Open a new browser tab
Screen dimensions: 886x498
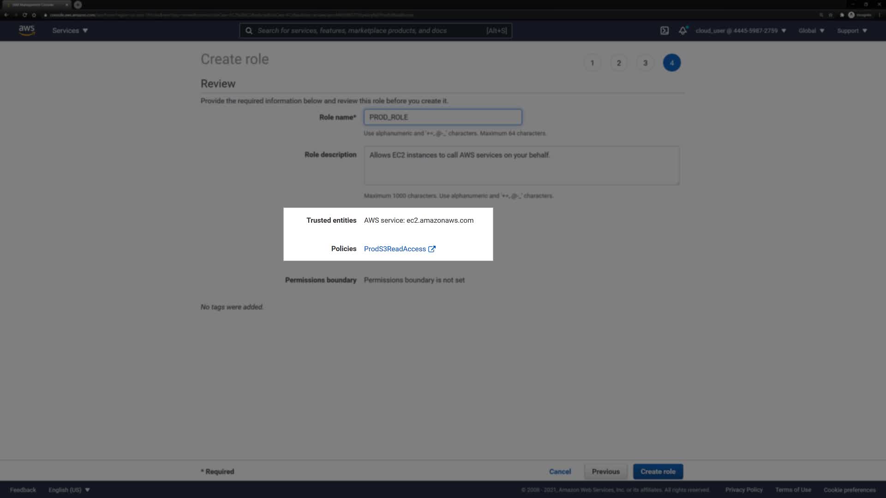pyautogui.click(x=78, y=5)
